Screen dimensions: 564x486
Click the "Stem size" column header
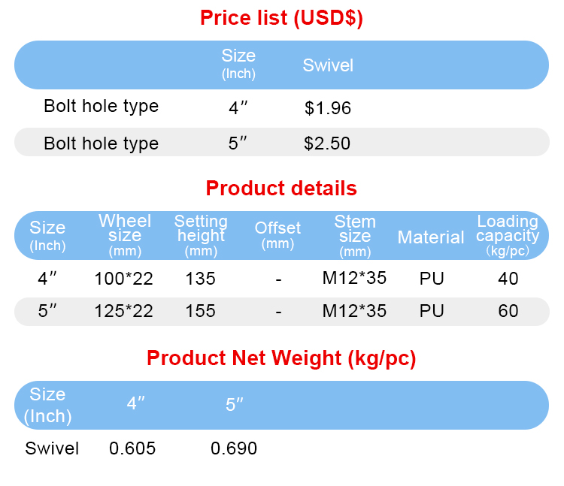[x=355, y=234]
